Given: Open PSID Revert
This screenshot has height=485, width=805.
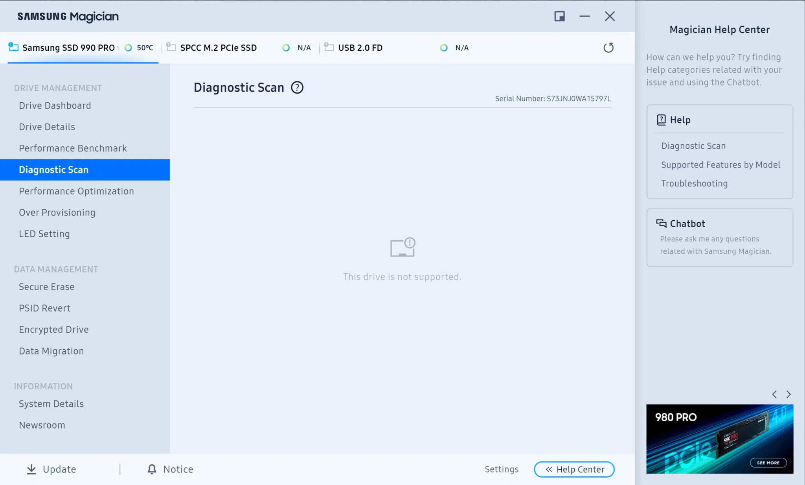Looking at the screenshot, I should click(85, 308).
